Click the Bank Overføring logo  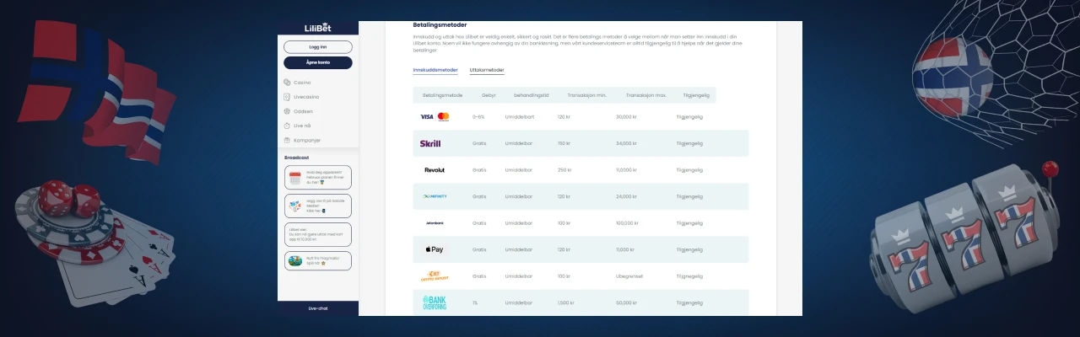click(x=435, y=302)
